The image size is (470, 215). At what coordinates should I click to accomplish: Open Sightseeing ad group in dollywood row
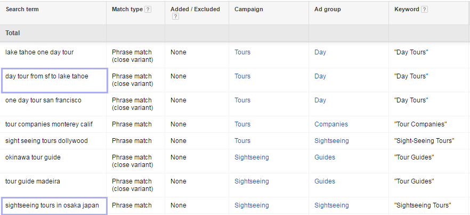pos(331,141)
